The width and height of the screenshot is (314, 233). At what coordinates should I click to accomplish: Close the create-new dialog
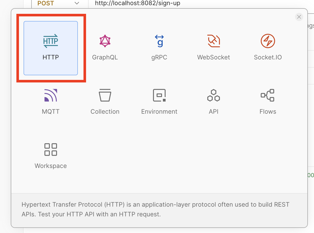299,17
